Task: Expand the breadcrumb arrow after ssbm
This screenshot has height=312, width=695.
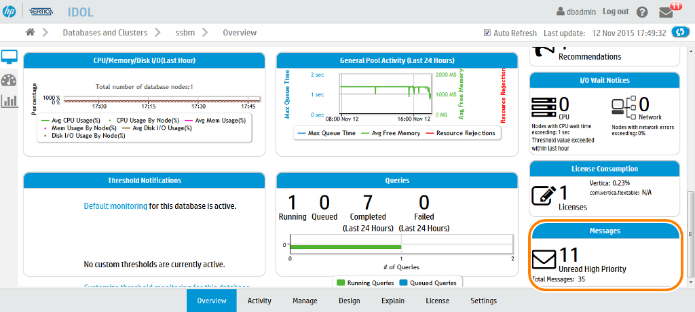Action: pos(207,33)
